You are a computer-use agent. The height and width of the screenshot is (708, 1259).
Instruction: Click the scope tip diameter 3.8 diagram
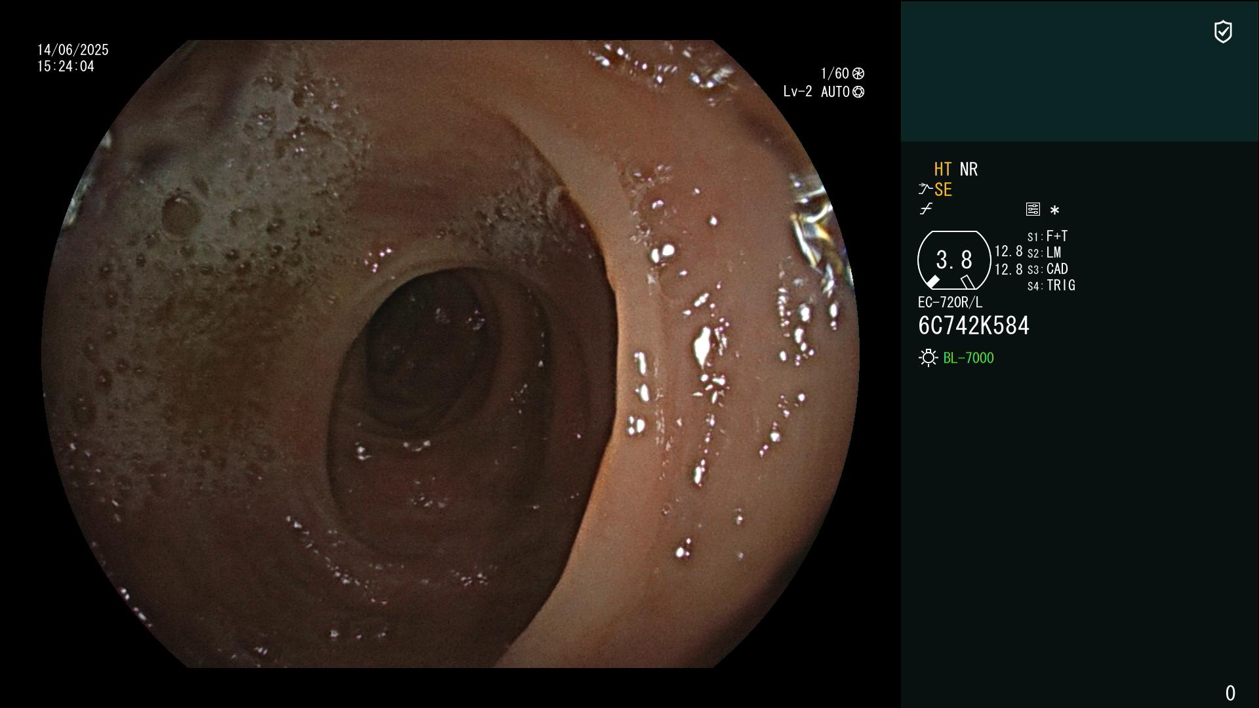(954, 260)
